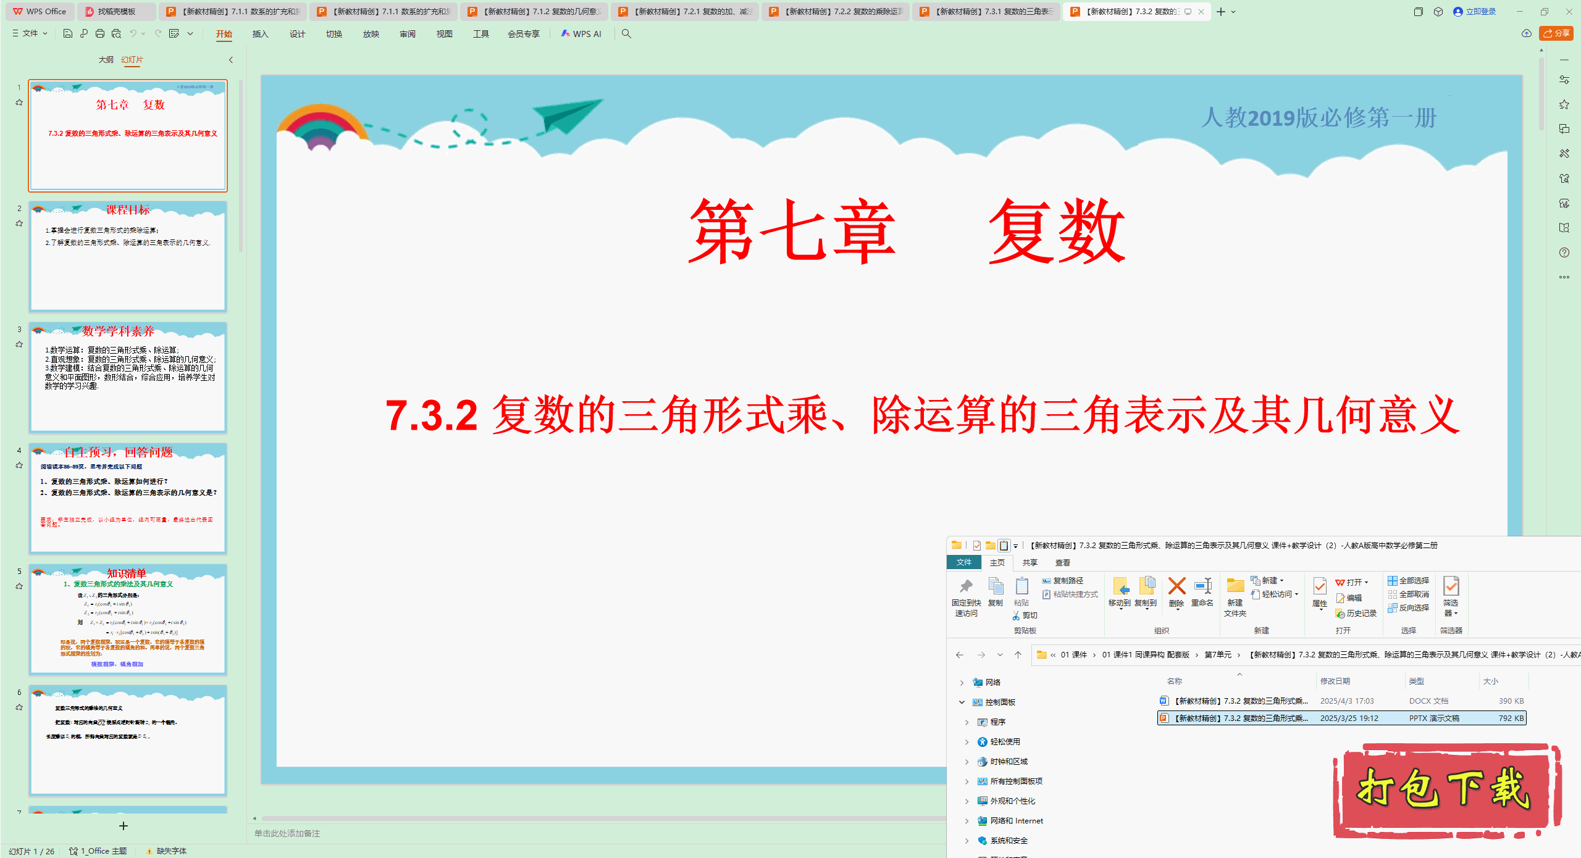Viewport: 1581px width, 858px height.
Task: Switch to the 插入 ribbon tab
Action: point(260,34)
